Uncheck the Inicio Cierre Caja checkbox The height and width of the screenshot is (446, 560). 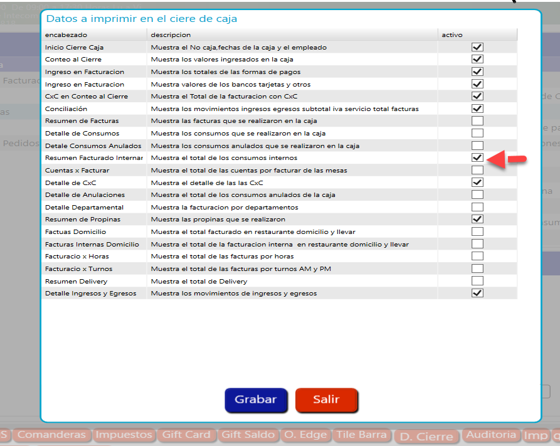(x=477, y=47)
